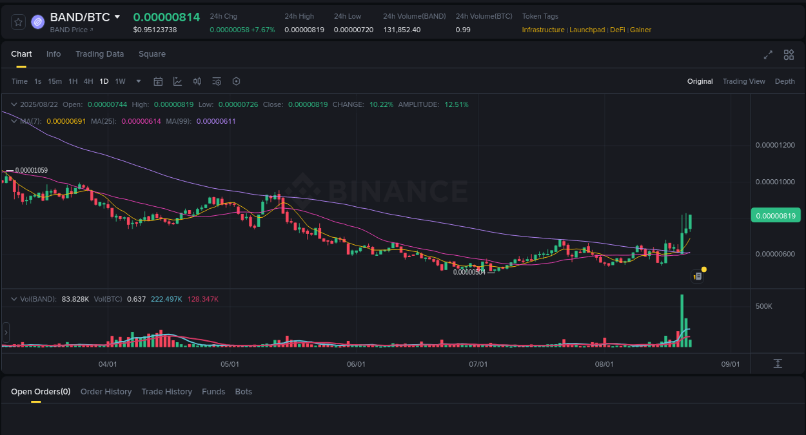Click the Gainer token tag
Viewport: 806px width, 435px height.
click(x=640, y=30)
